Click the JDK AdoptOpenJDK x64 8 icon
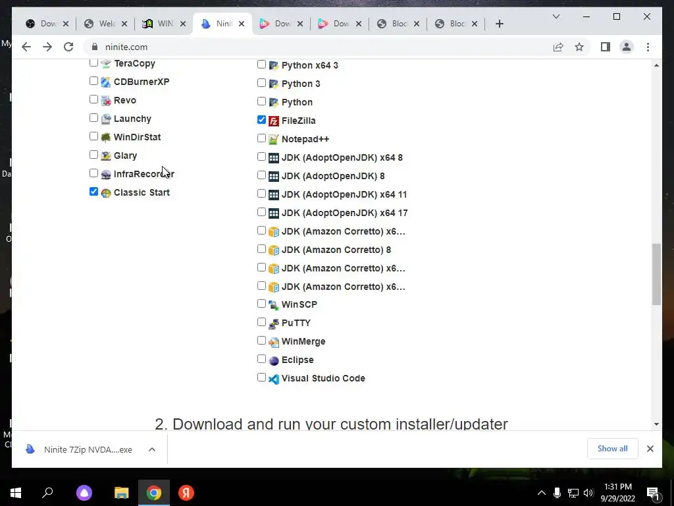The height and width of the screenshot is (506, 674). (273, 158)
